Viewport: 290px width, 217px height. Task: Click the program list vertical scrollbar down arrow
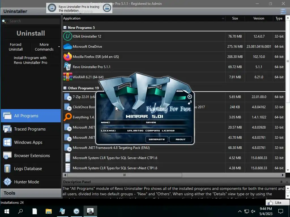coord(288,170)
